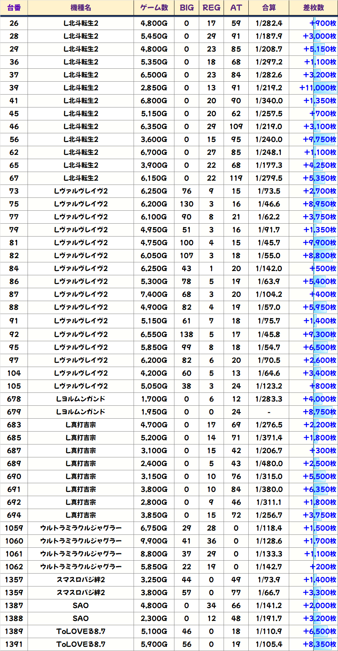Viewport: 338px width, 651px height.
Task: Select the 9,900G game count cell
Action: click(154, 541)
